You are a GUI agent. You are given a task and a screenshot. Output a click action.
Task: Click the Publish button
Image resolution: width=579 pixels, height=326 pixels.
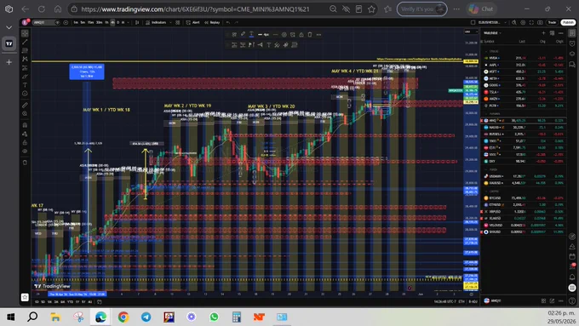[x=568, y=22]
